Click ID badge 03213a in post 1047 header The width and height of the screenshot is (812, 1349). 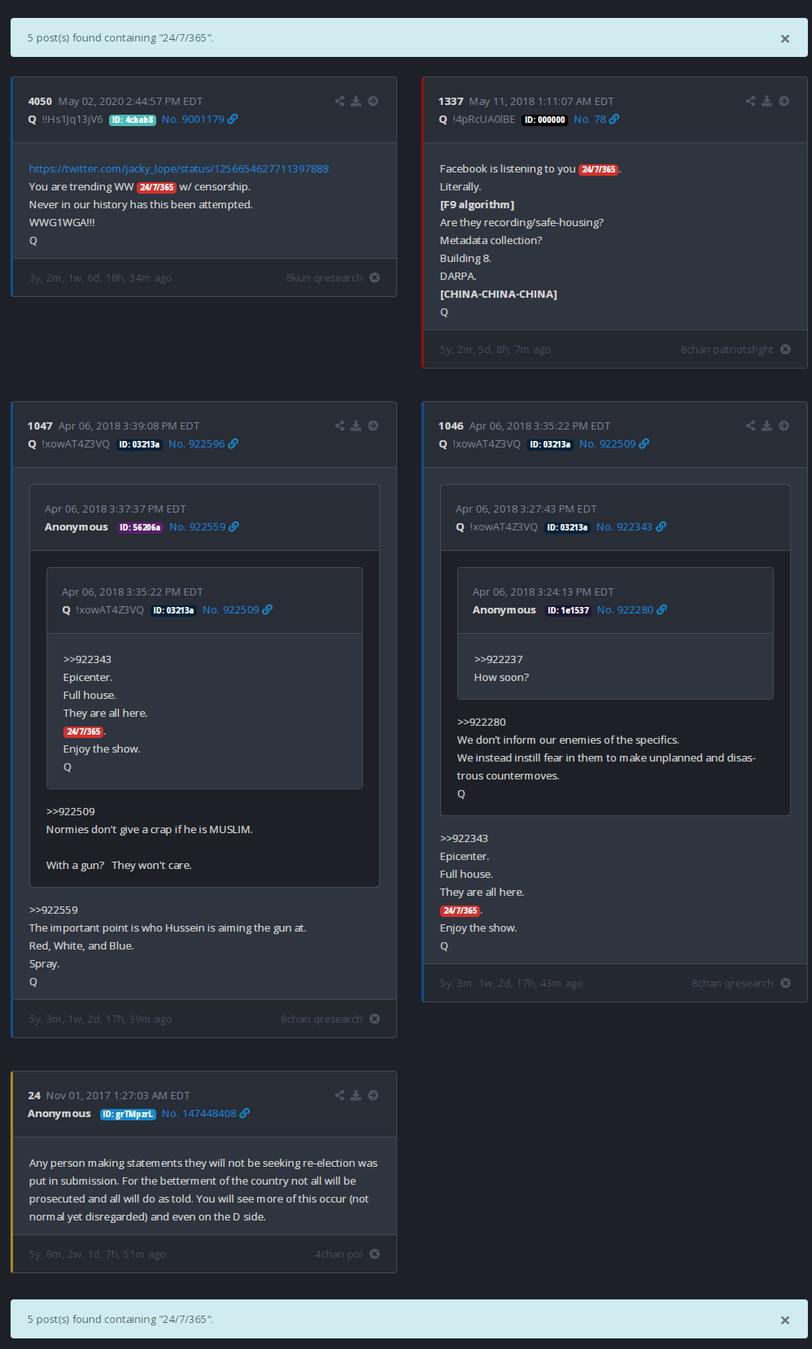pos(139,444)
